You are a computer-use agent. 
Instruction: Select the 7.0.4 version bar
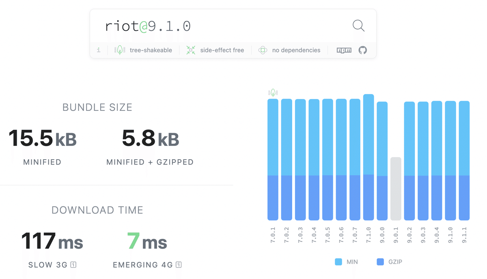tap(314, 160)
